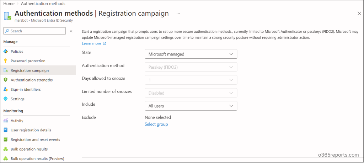Click the search magnifier icon
Image resolution: width=364 pixels, height=163 pixels.
click(7, 31)
